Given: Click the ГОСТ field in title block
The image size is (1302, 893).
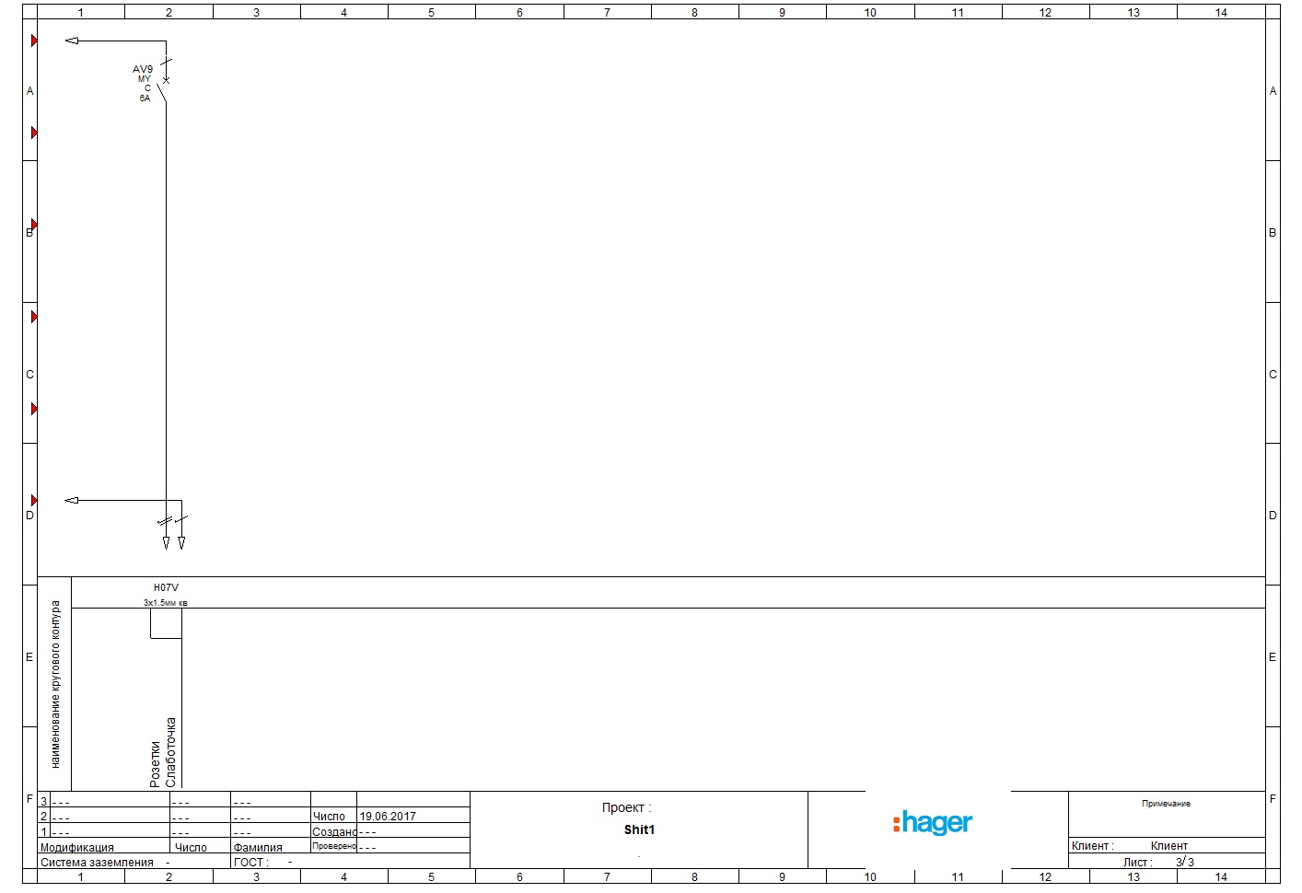Looking at the screenshot, I should click(x=250, y=863).
